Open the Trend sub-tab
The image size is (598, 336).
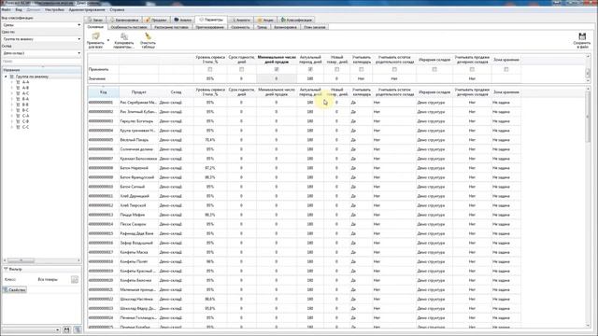[x=262, y=27]
